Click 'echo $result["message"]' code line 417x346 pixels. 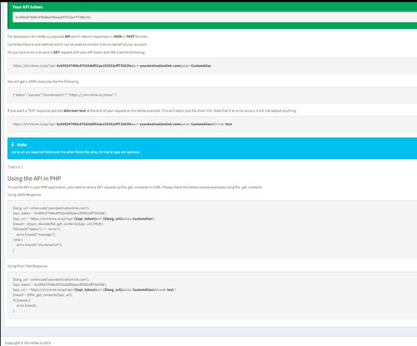[36, 234]
